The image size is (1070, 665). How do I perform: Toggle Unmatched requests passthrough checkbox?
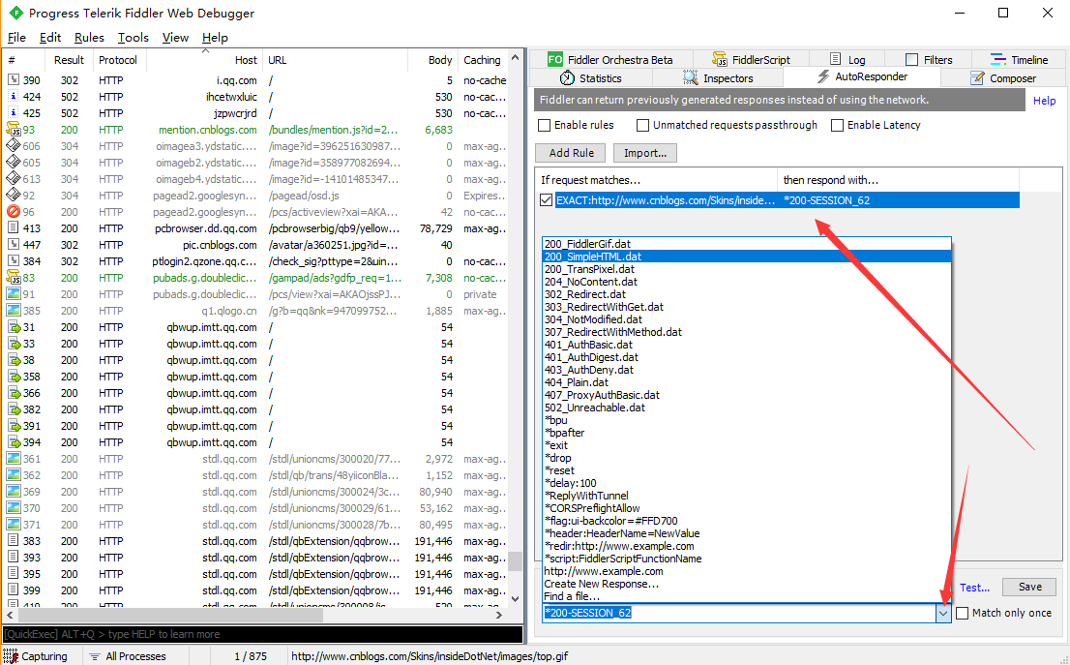[x=642, y=125]
